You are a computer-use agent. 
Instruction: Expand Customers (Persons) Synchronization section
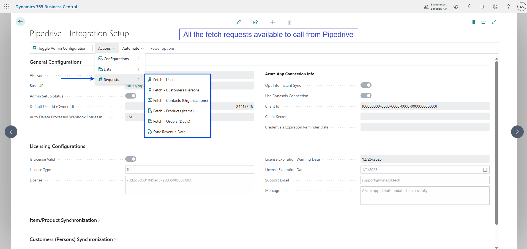pyautogui.click(x=73, y=239)
